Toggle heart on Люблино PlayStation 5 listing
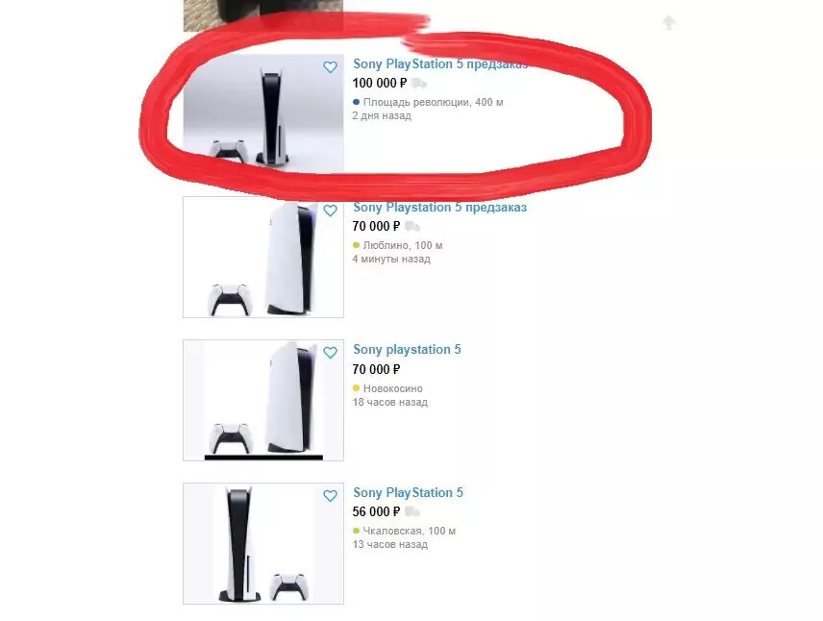Image resolution: width=823 pixels, height=621 pixels. (330, 211)
